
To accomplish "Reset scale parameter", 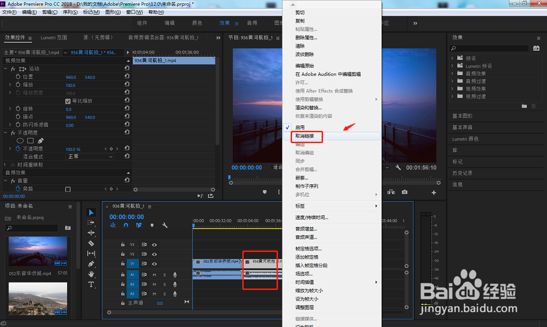I will (127, 84).
